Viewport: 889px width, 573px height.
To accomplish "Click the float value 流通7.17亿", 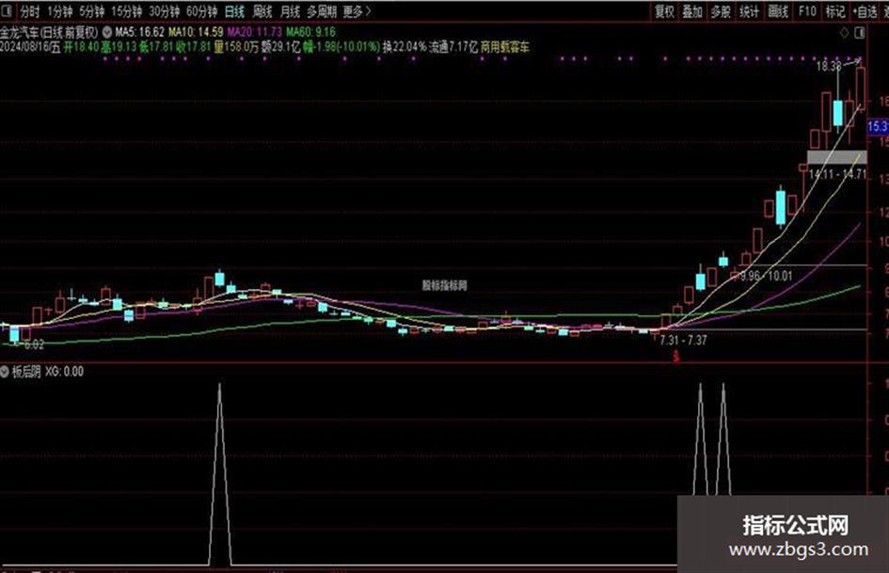I will tap(453, 47).
